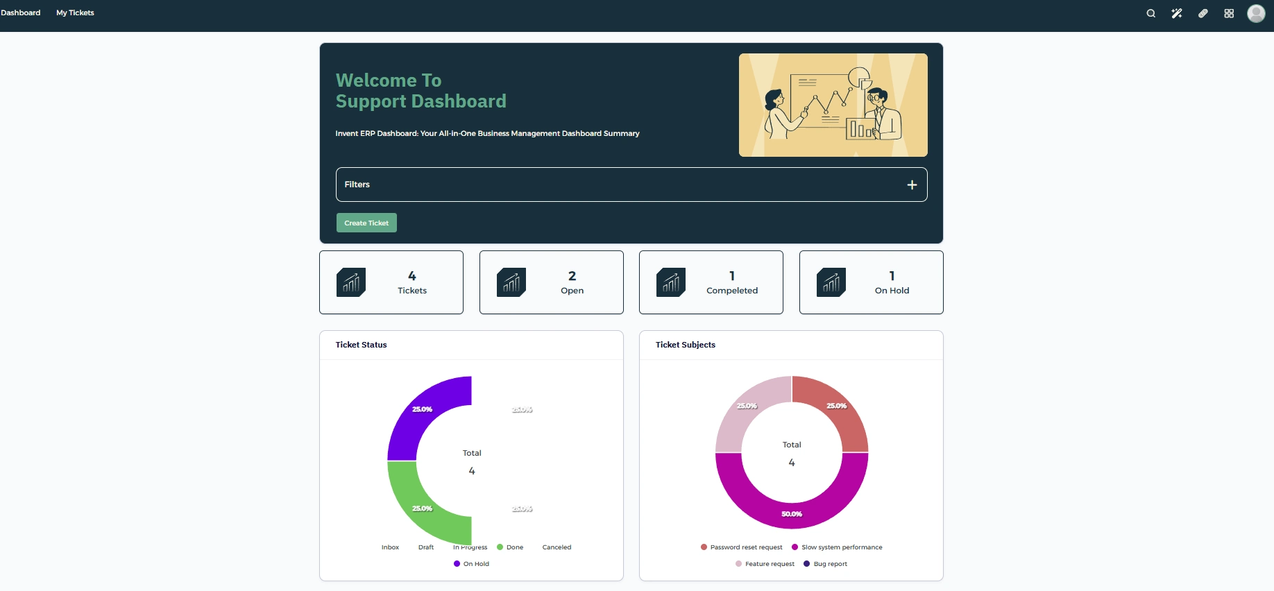The image size is (1274, 591).
Task: Click the magenta 50.0% donut segment
Action: pos(792,514)
